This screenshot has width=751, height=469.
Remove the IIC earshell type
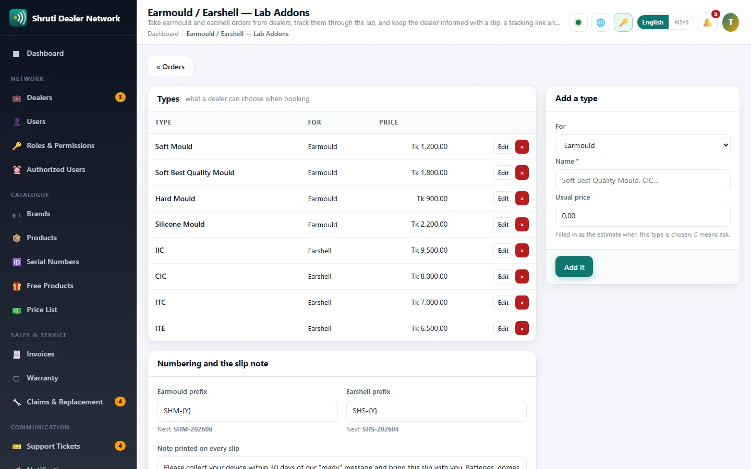pyautogui.click(x=522, y=251)
